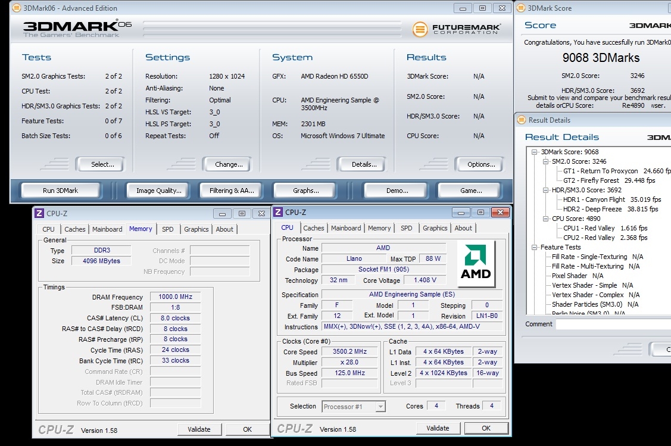This screenshot has height=446, width=671.
Task: Click the 3DMark06 title bar icon
Action: coord(17,8)
